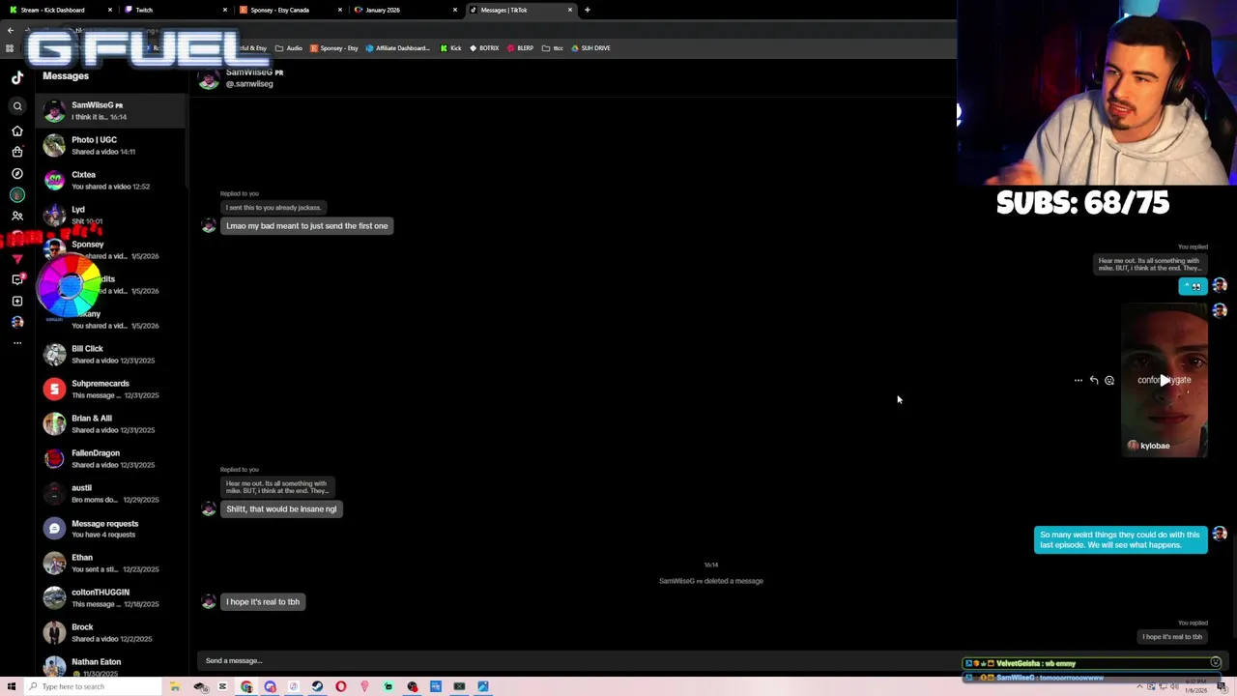1237x696 pixels.
Task: Open the coltonTHUGGIN conversation
Action: point(111,598)
